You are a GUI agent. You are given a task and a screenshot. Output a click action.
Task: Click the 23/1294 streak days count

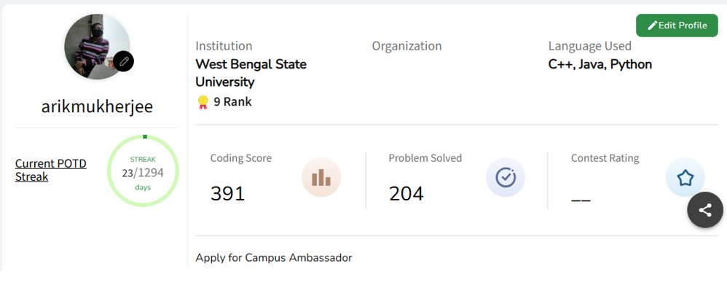click(x=143, y=173)
